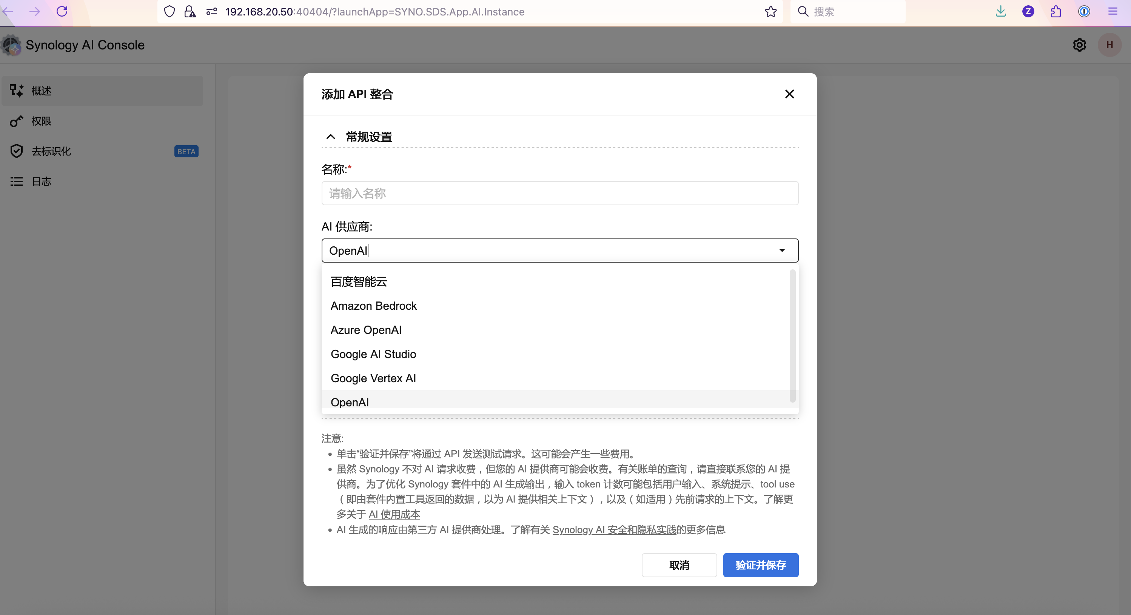Go to 去标识化 beta section
The image size is (1131, 615).
click(x=51, y=151)
